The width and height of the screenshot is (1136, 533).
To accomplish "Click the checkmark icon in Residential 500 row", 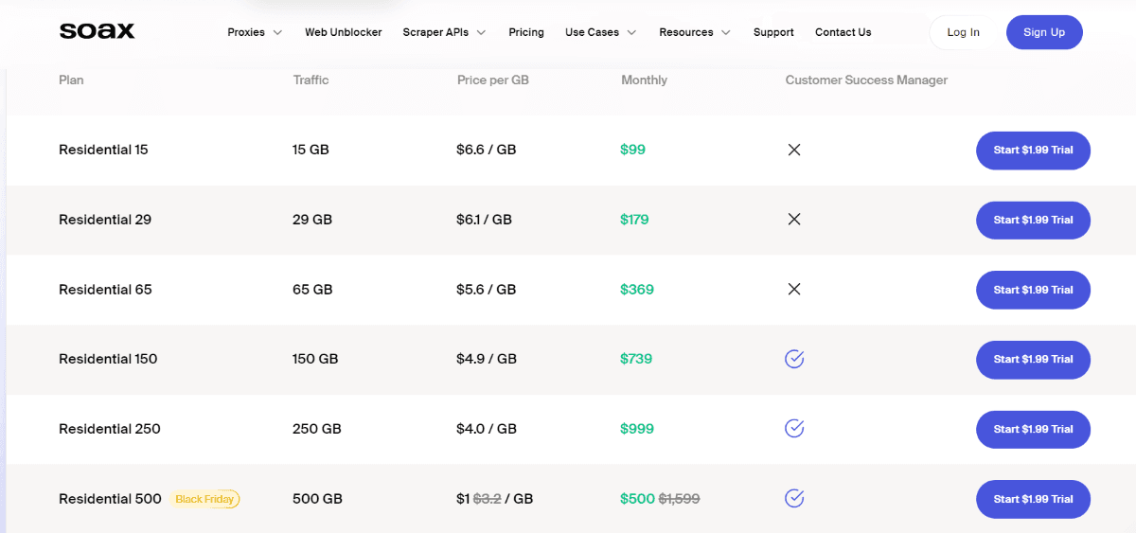I will tap(794, 498).
